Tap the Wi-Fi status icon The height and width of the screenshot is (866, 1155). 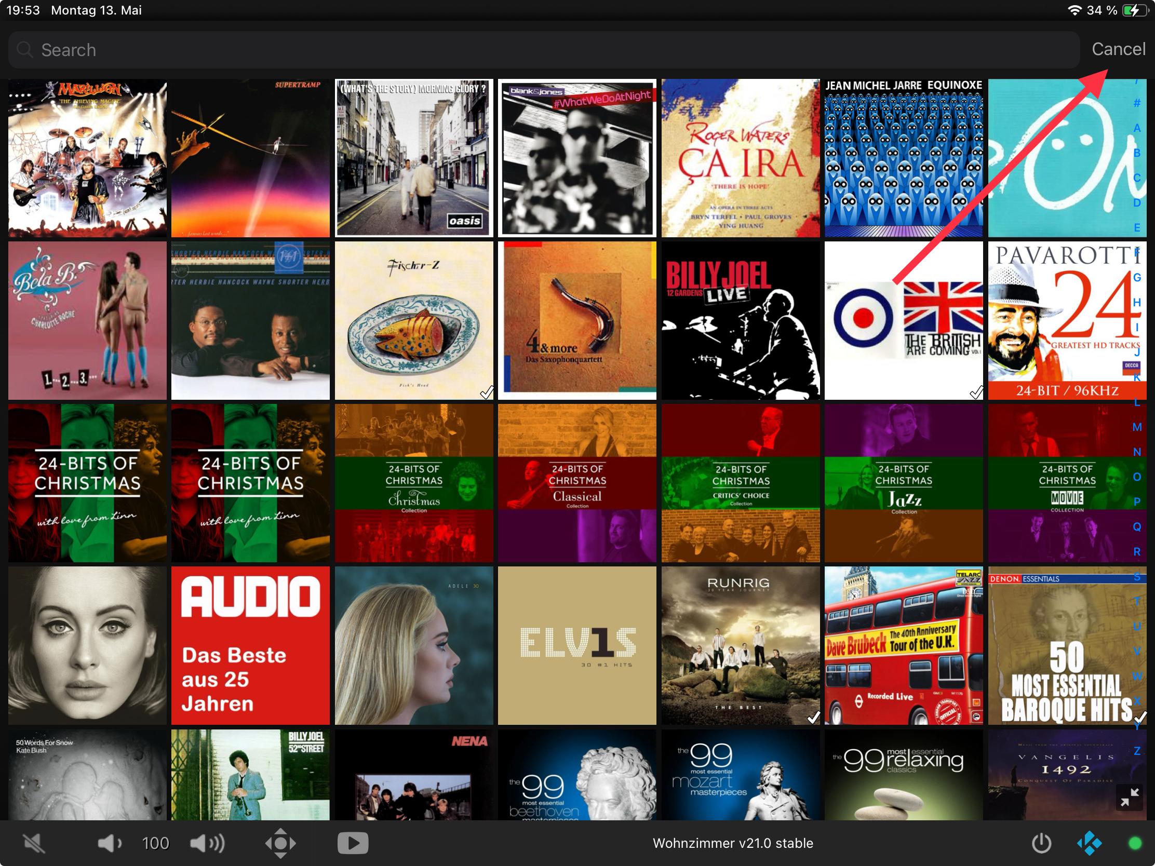click(1075, 10)
